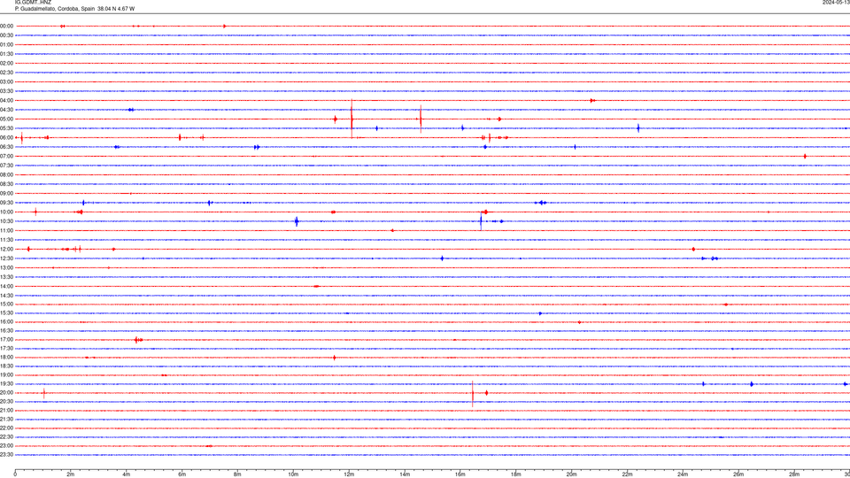Select the 20:00 time label
The image size is (850, 478).
(6, 392)
